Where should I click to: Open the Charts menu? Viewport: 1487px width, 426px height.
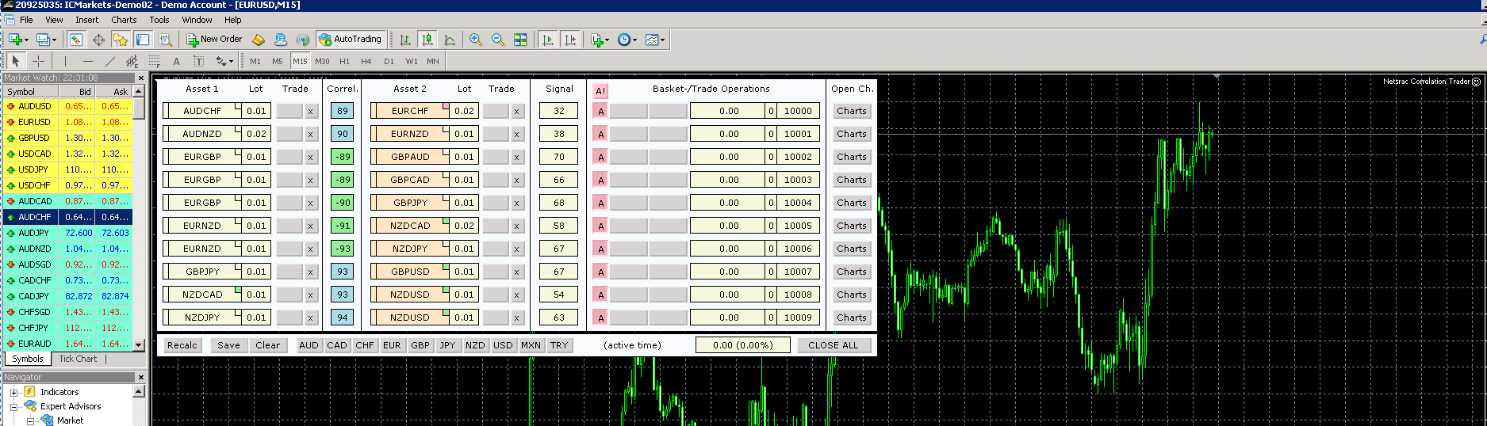click(x=124, y=20)
